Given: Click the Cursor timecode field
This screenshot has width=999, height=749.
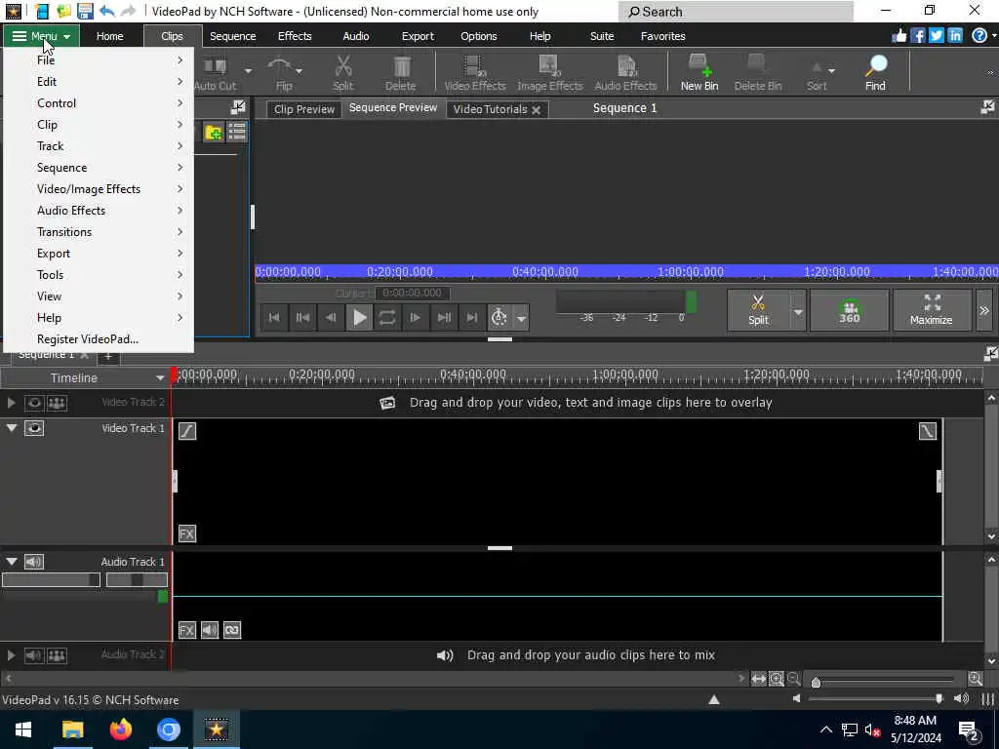Looking at the screenshot, I should 413,293.
